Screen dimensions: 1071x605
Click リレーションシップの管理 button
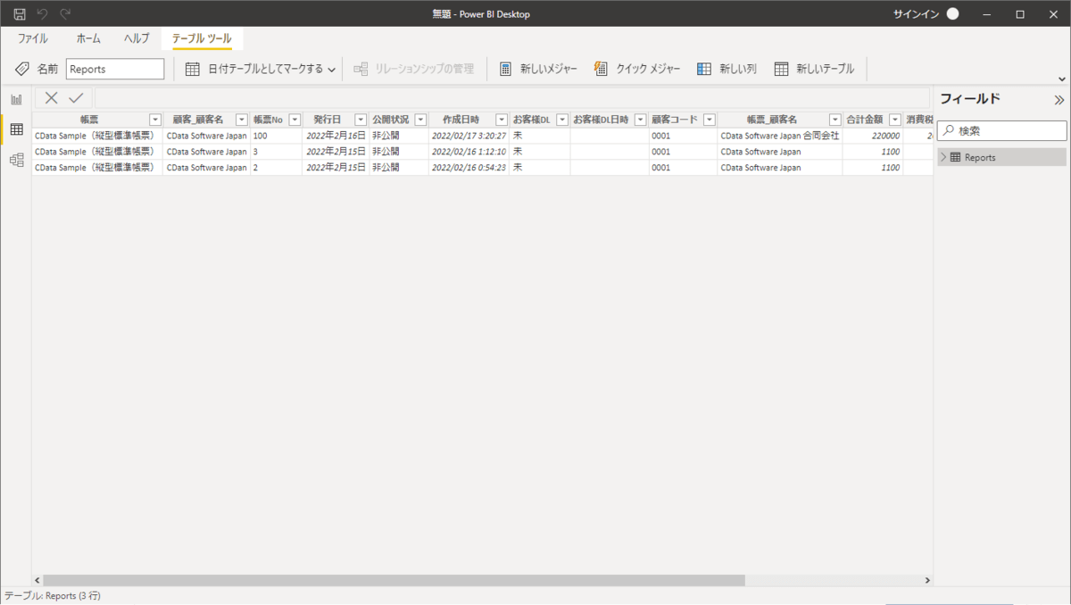(x=413, y=69)
